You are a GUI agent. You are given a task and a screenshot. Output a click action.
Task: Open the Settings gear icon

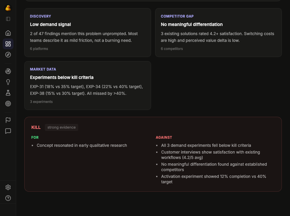8,187
